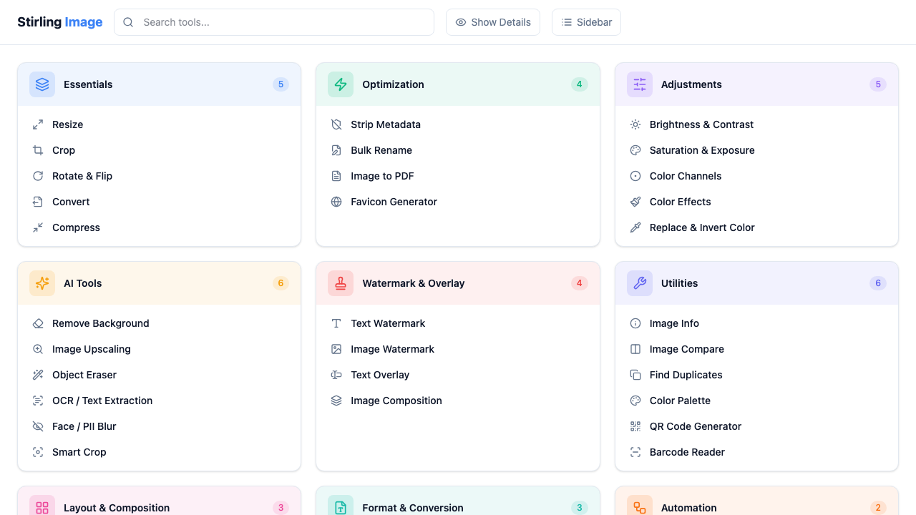Open the Text Overlay tool link
The width and height of the screenshot is (916, 515).
point(458,375)
